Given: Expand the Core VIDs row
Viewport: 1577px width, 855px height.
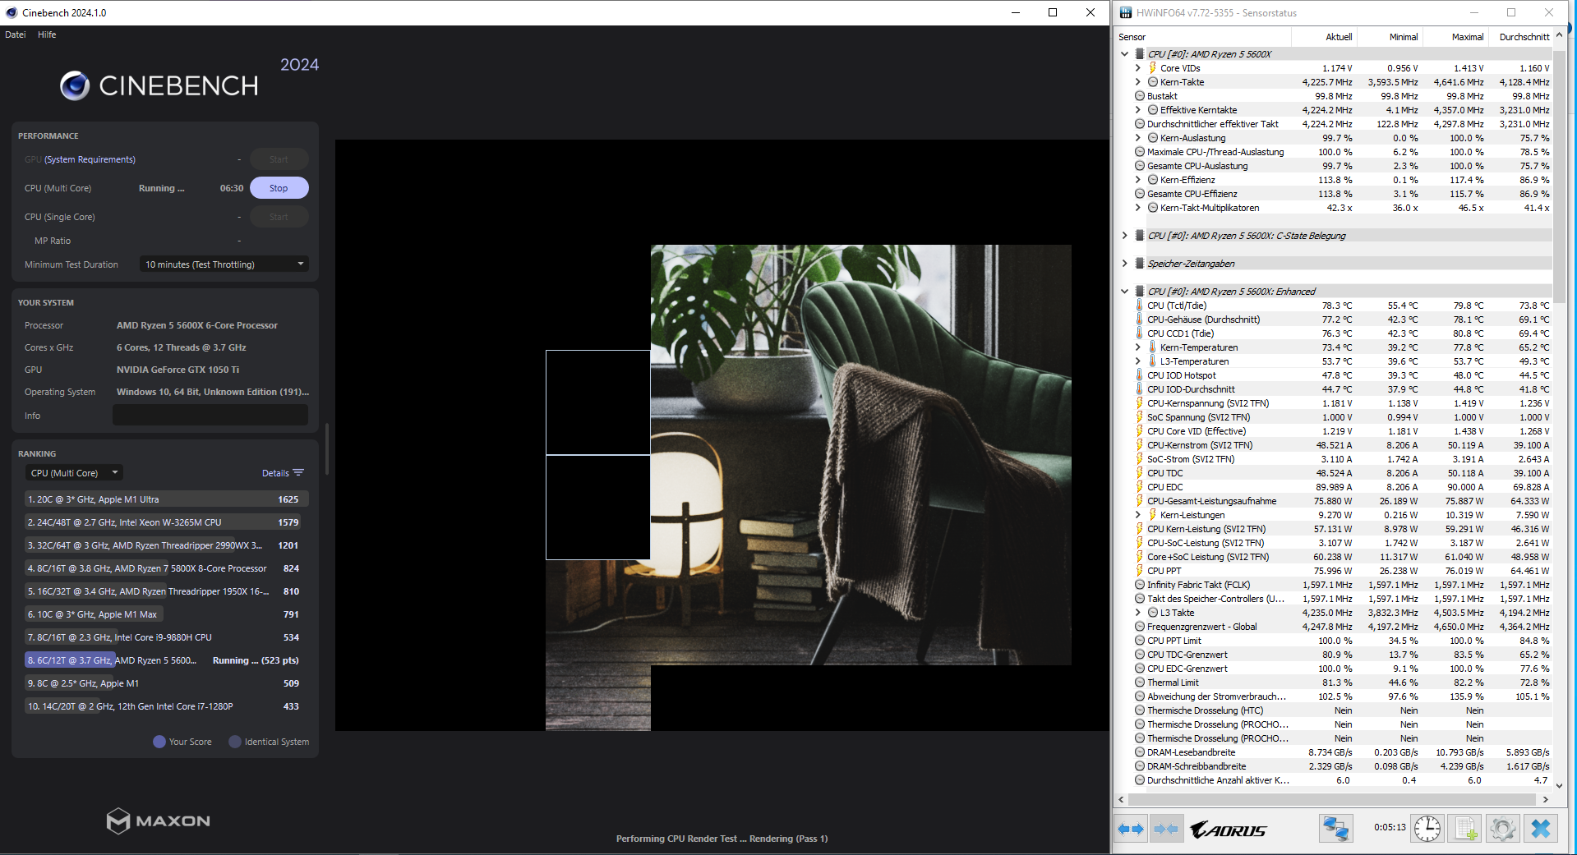Looking at the screenshot, I should click(x=1138, y=68).
